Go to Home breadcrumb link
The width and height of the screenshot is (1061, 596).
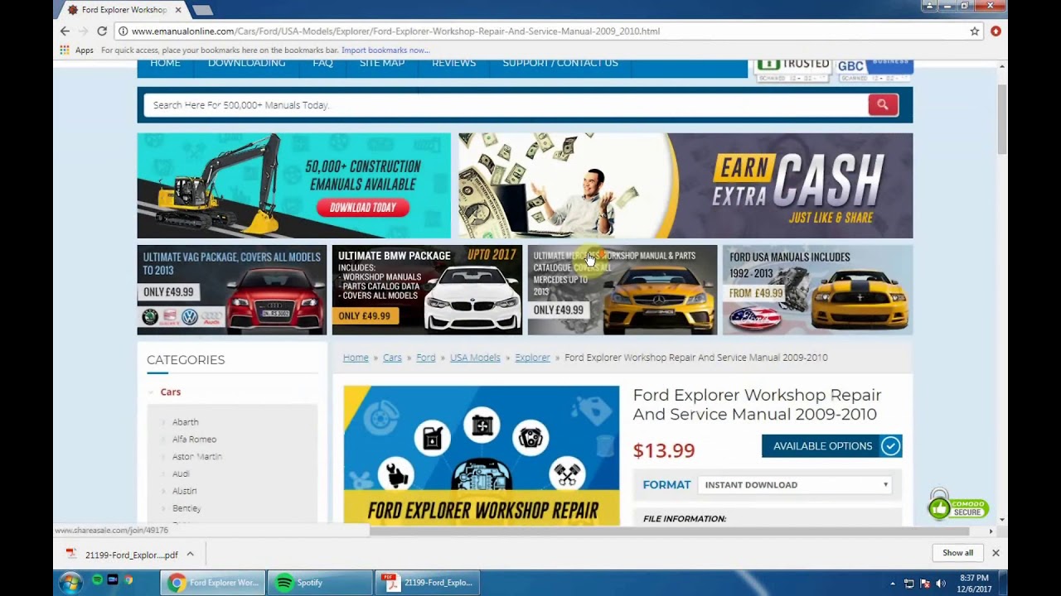coord(356,358)
